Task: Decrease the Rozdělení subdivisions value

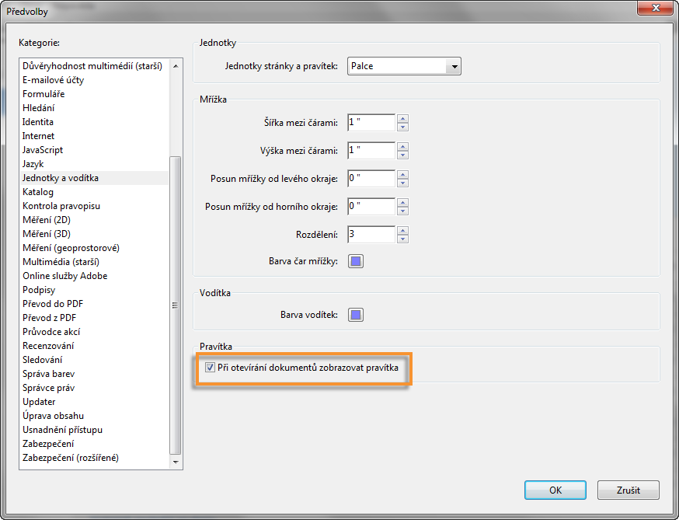Action: coord(402,239)
